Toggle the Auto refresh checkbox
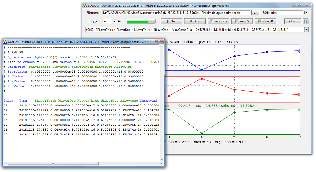 (115, 21)
